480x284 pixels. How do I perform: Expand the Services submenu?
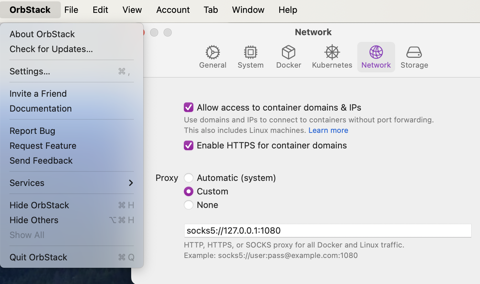pos(72,183)
